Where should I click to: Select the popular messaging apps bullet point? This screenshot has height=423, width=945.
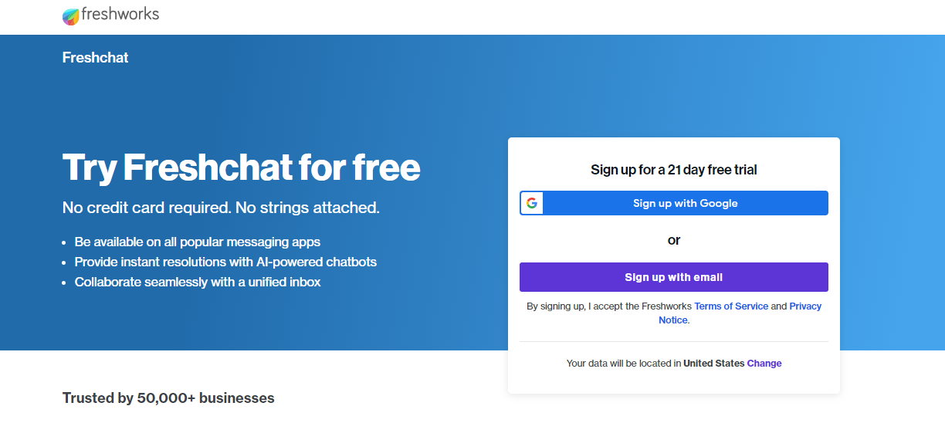(198, 242)
